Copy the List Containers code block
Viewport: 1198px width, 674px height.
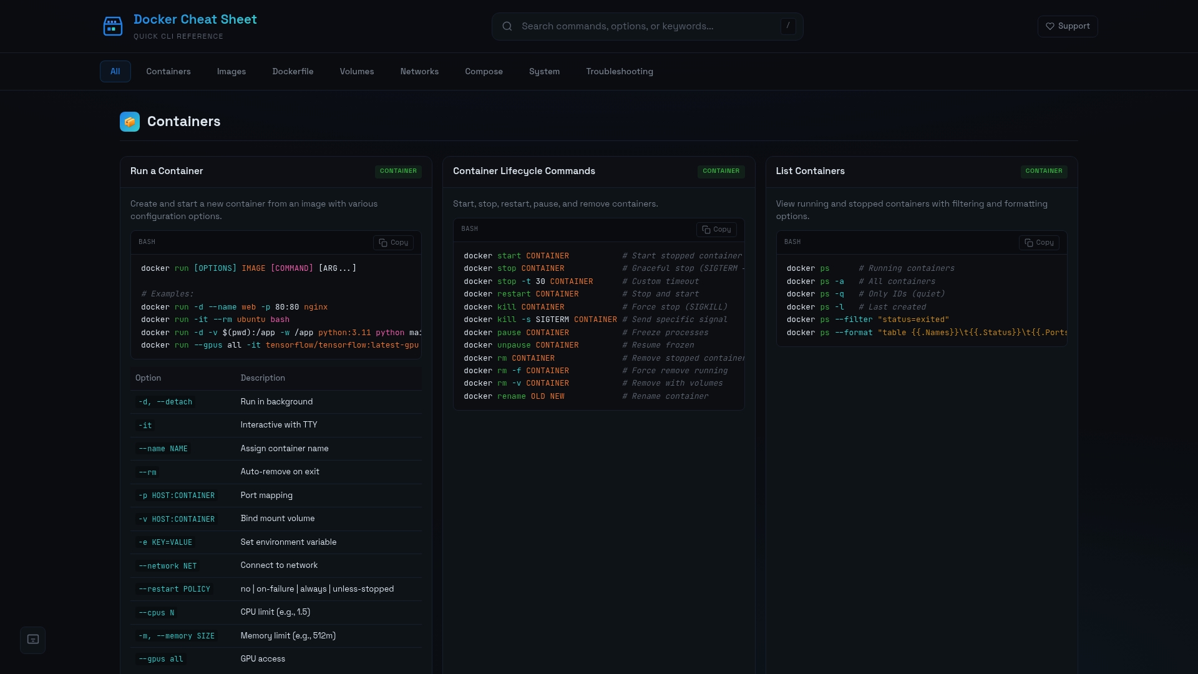1039,243
